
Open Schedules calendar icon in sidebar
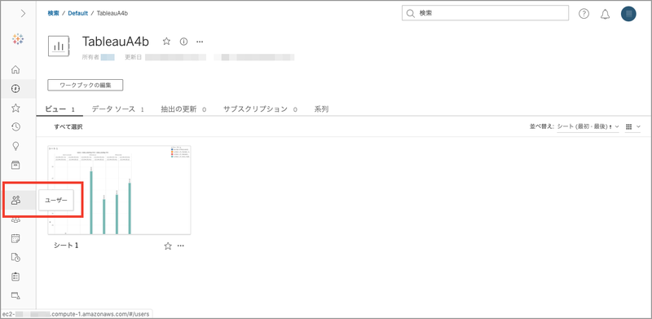(15, 238)
